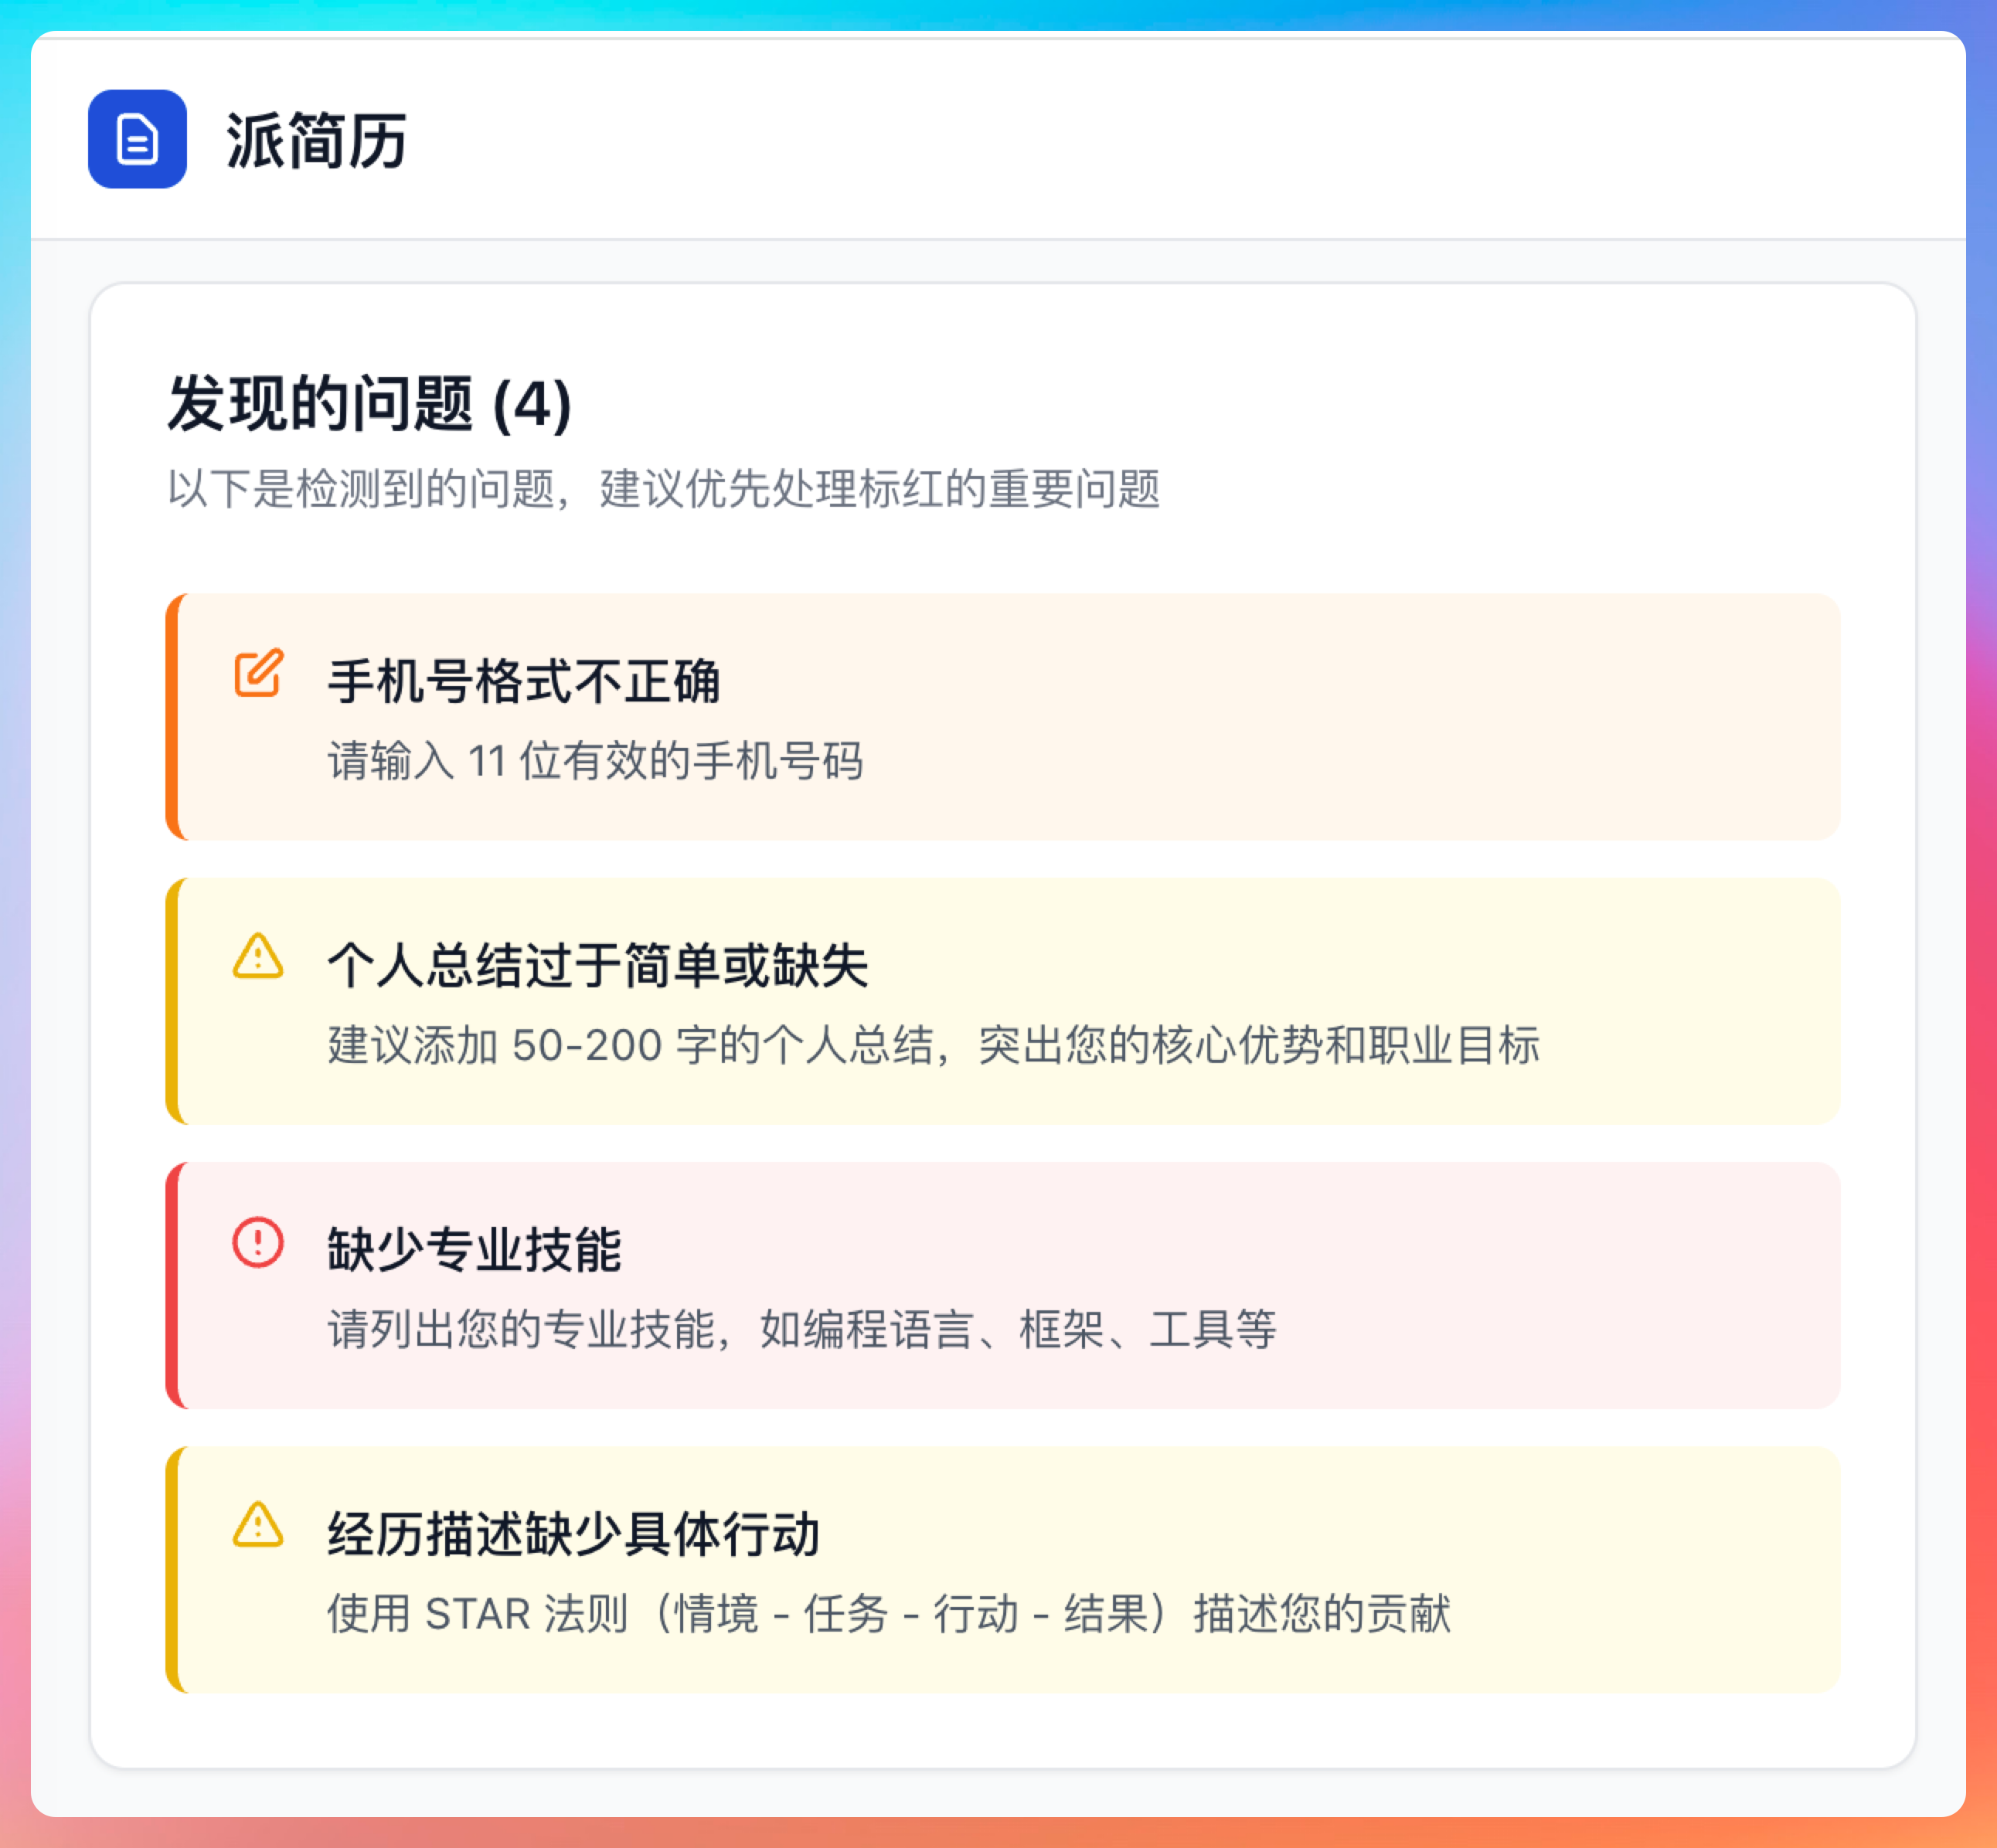Click the 请输入 11 位有效的手机号码 description

[595, 761]
